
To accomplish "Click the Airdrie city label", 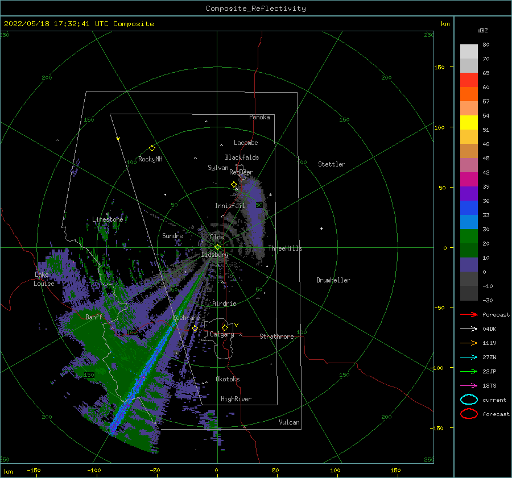I will 224,304.
